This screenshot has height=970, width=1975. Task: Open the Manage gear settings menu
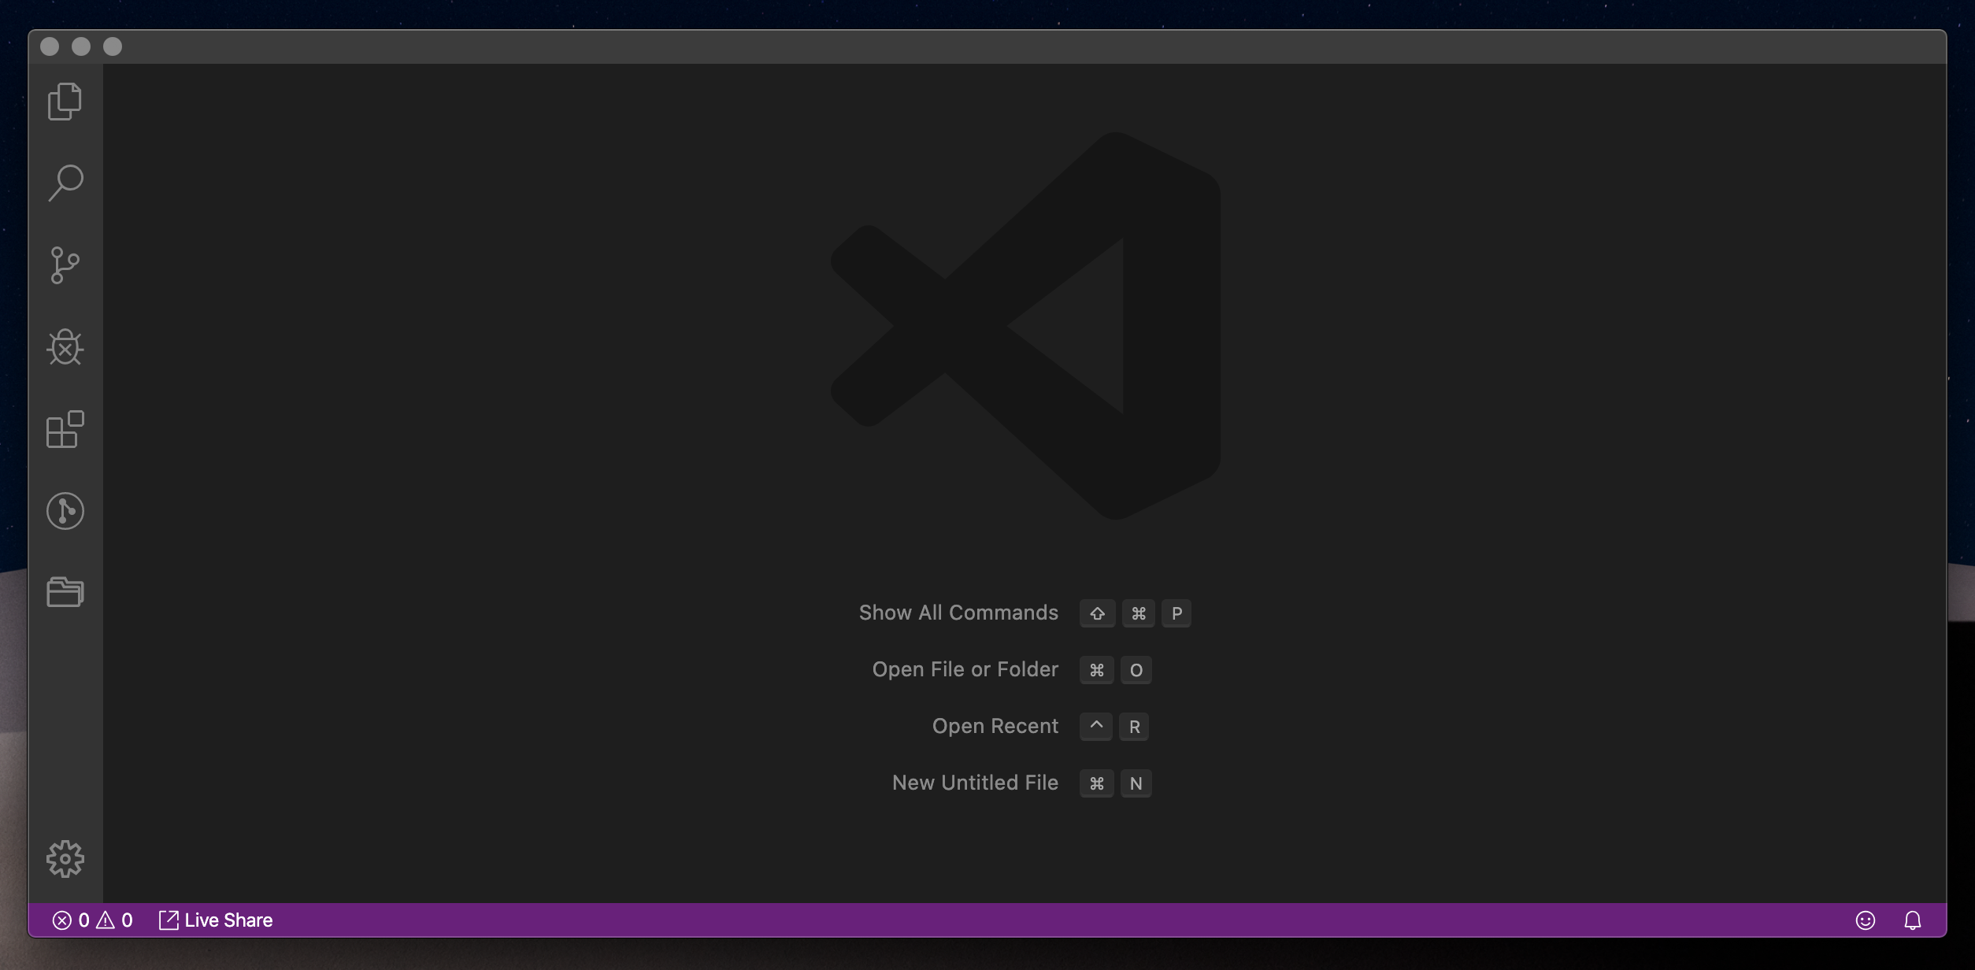[65, 858]
